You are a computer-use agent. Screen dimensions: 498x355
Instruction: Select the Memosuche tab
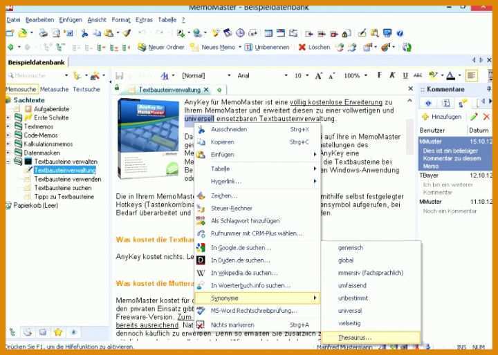(x=21, y=90)
